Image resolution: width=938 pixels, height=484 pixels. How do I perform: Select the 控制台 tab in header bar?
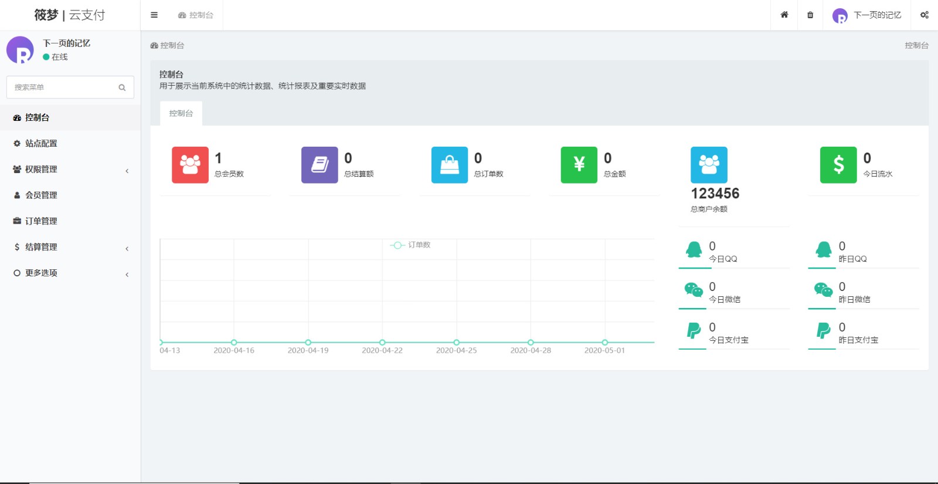pyautogui.click(x=196, y=15)
